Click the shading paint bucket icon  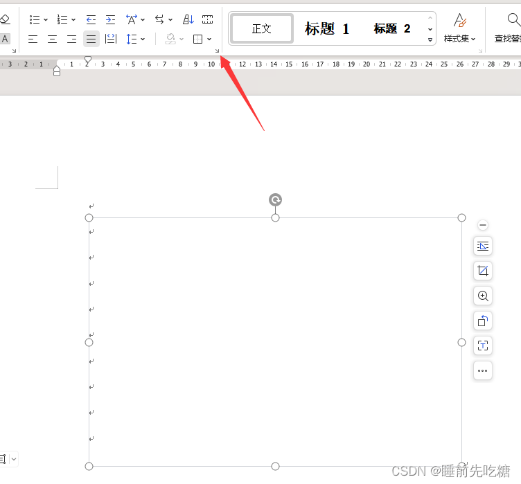pos(170,39)
